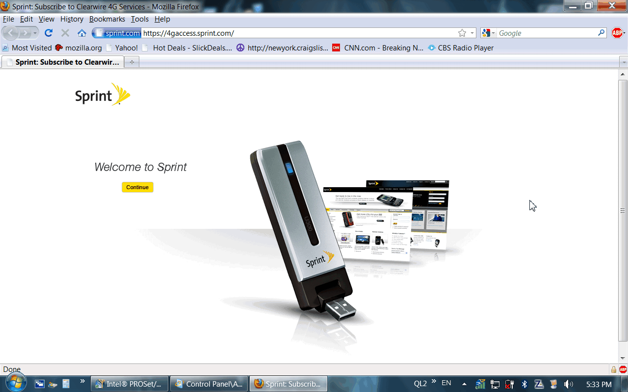The height and width of the screenshot is (392, 628).
Task: Switch to the Control Panel taskbar window
Action: [x=209, y=384]
